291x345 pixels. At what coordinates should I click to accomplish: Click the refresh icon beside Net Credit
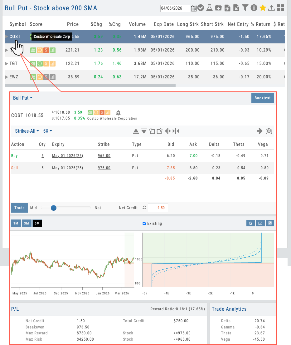coord(144,208)
